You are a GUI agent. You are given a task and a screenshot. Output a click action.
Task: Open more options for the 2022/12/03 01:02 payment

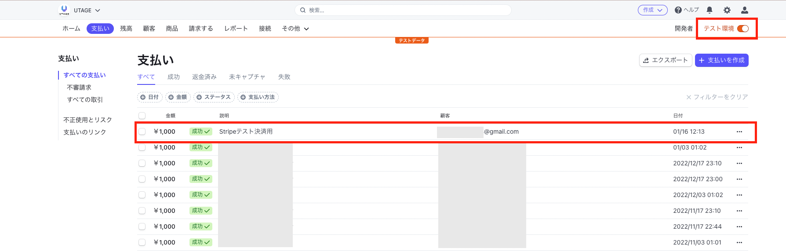coord(739,195)
